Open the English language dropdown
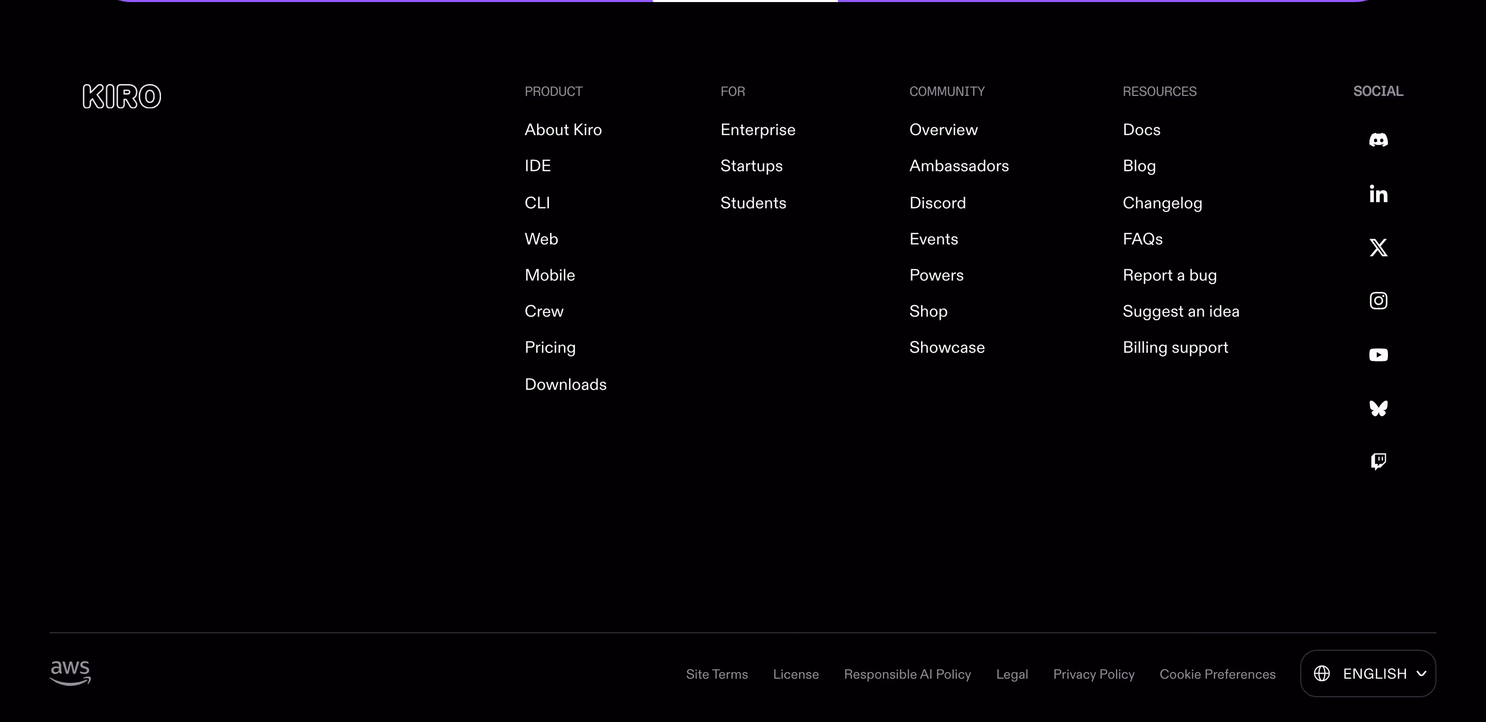1486x722 pixels. (x=1368, y=674)
